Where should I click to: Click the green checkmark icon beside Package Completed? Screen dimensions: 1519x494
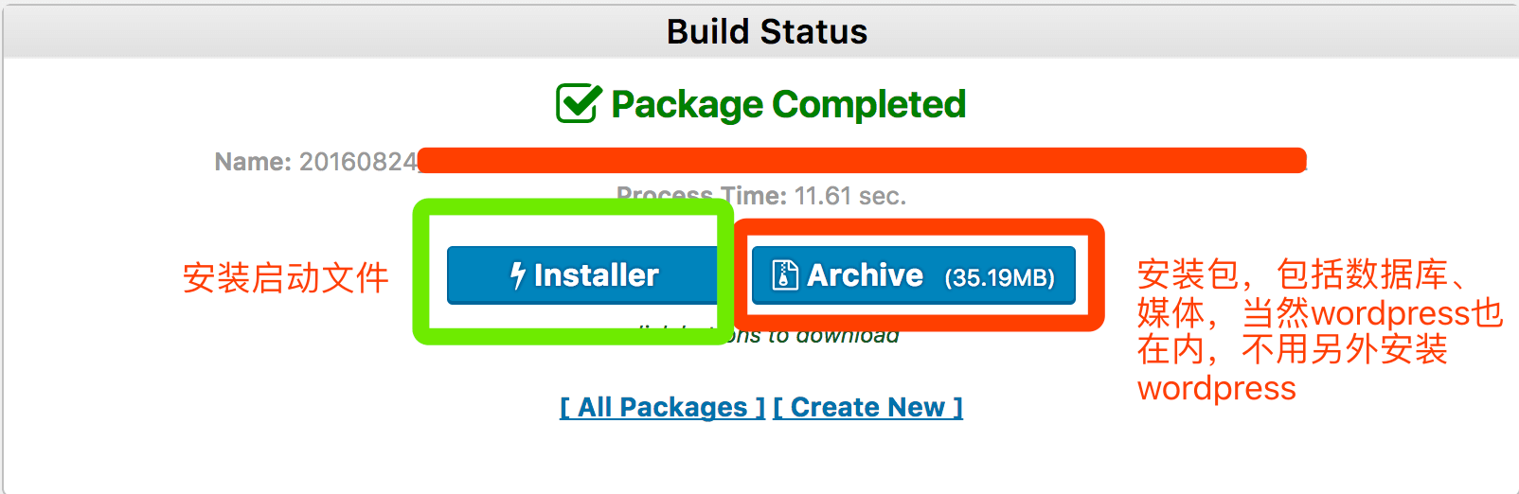coord(578,103)
